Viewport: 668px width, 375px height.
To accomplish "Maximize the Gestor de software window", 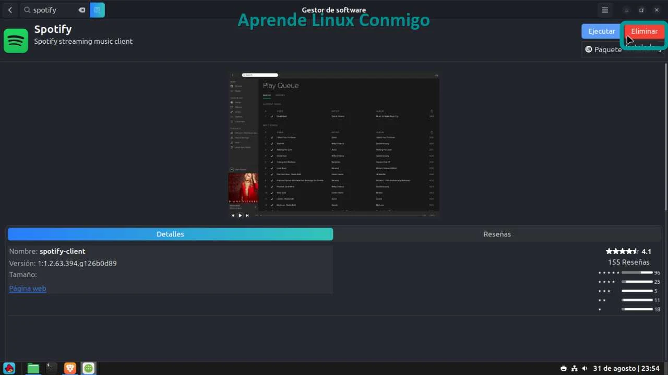I will pos(641,10).
